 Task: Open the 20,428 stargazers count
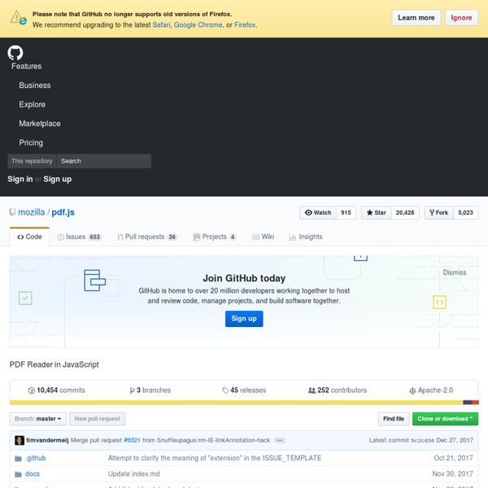point(405,212)
